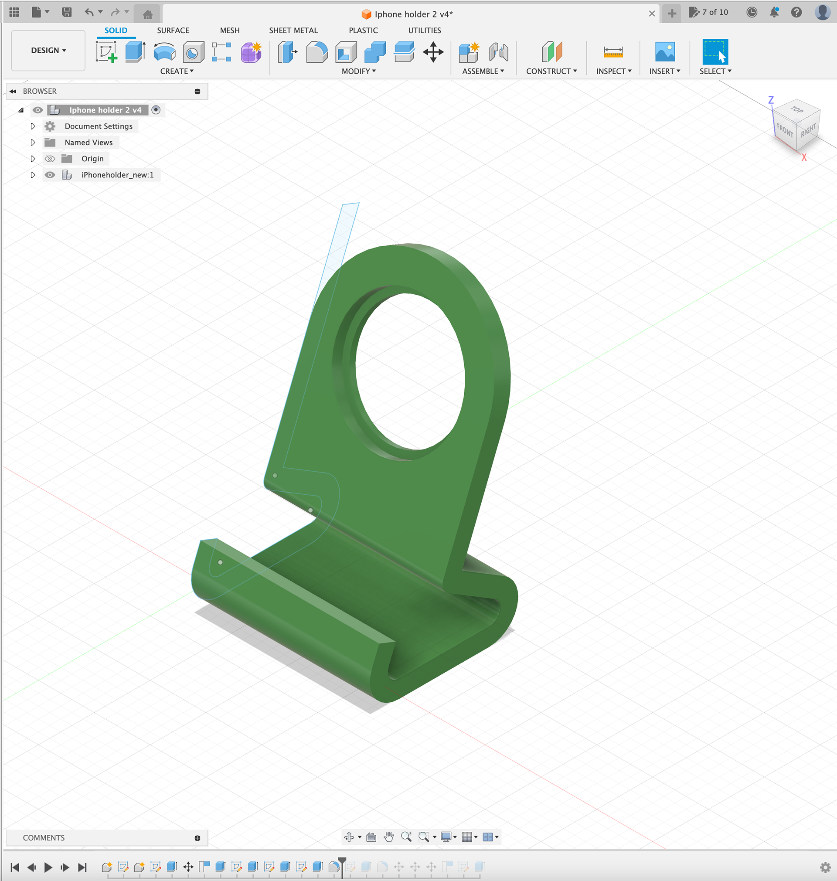Click the Undo arrow

89,13
